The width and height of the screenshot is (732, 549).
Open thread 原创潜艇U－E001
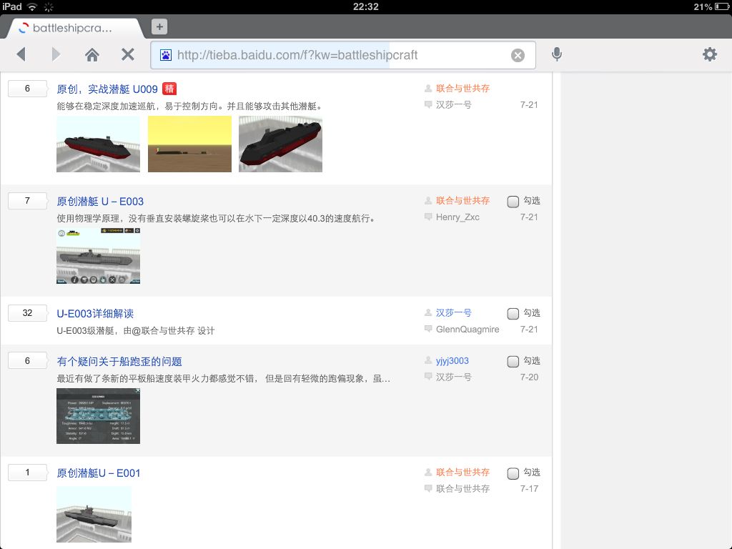[x=99, y=473]
